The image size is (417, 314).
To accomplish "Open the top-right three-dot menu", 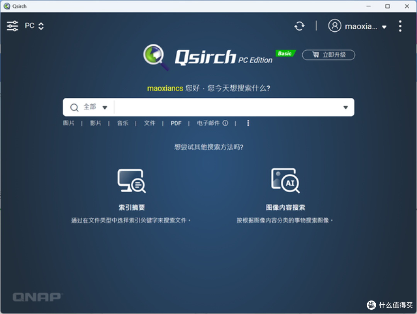I will (x=400, y=26).
